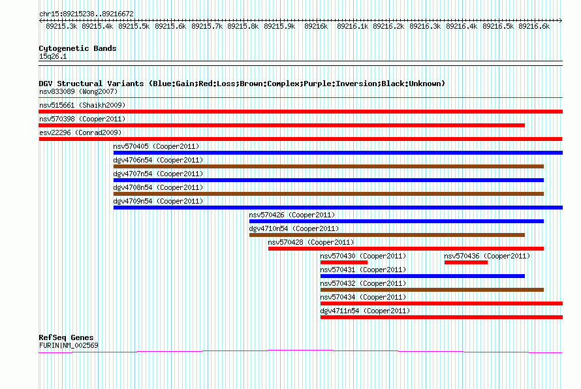Click the red bar under nsv570398
581x389 pixels.
(281, 125)
